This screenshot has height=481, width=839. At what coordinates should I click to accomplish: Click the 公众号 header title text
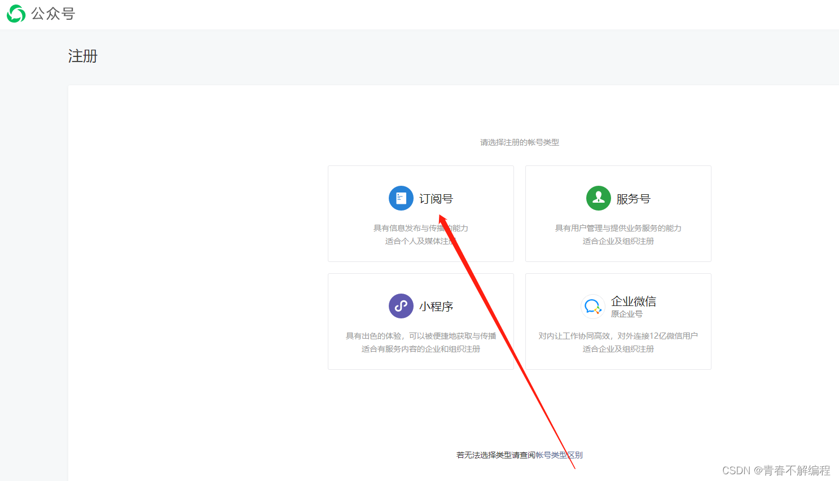53,14
